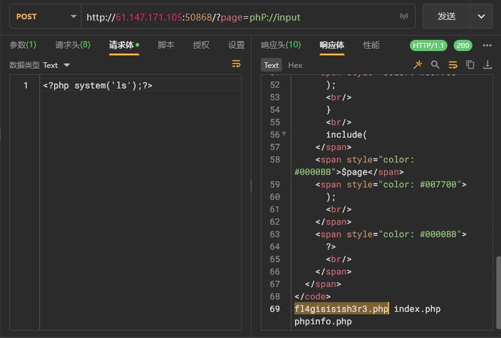This screenshot has width=501, height=338.
Task: Click the download response icon
Action: [487, 65]
